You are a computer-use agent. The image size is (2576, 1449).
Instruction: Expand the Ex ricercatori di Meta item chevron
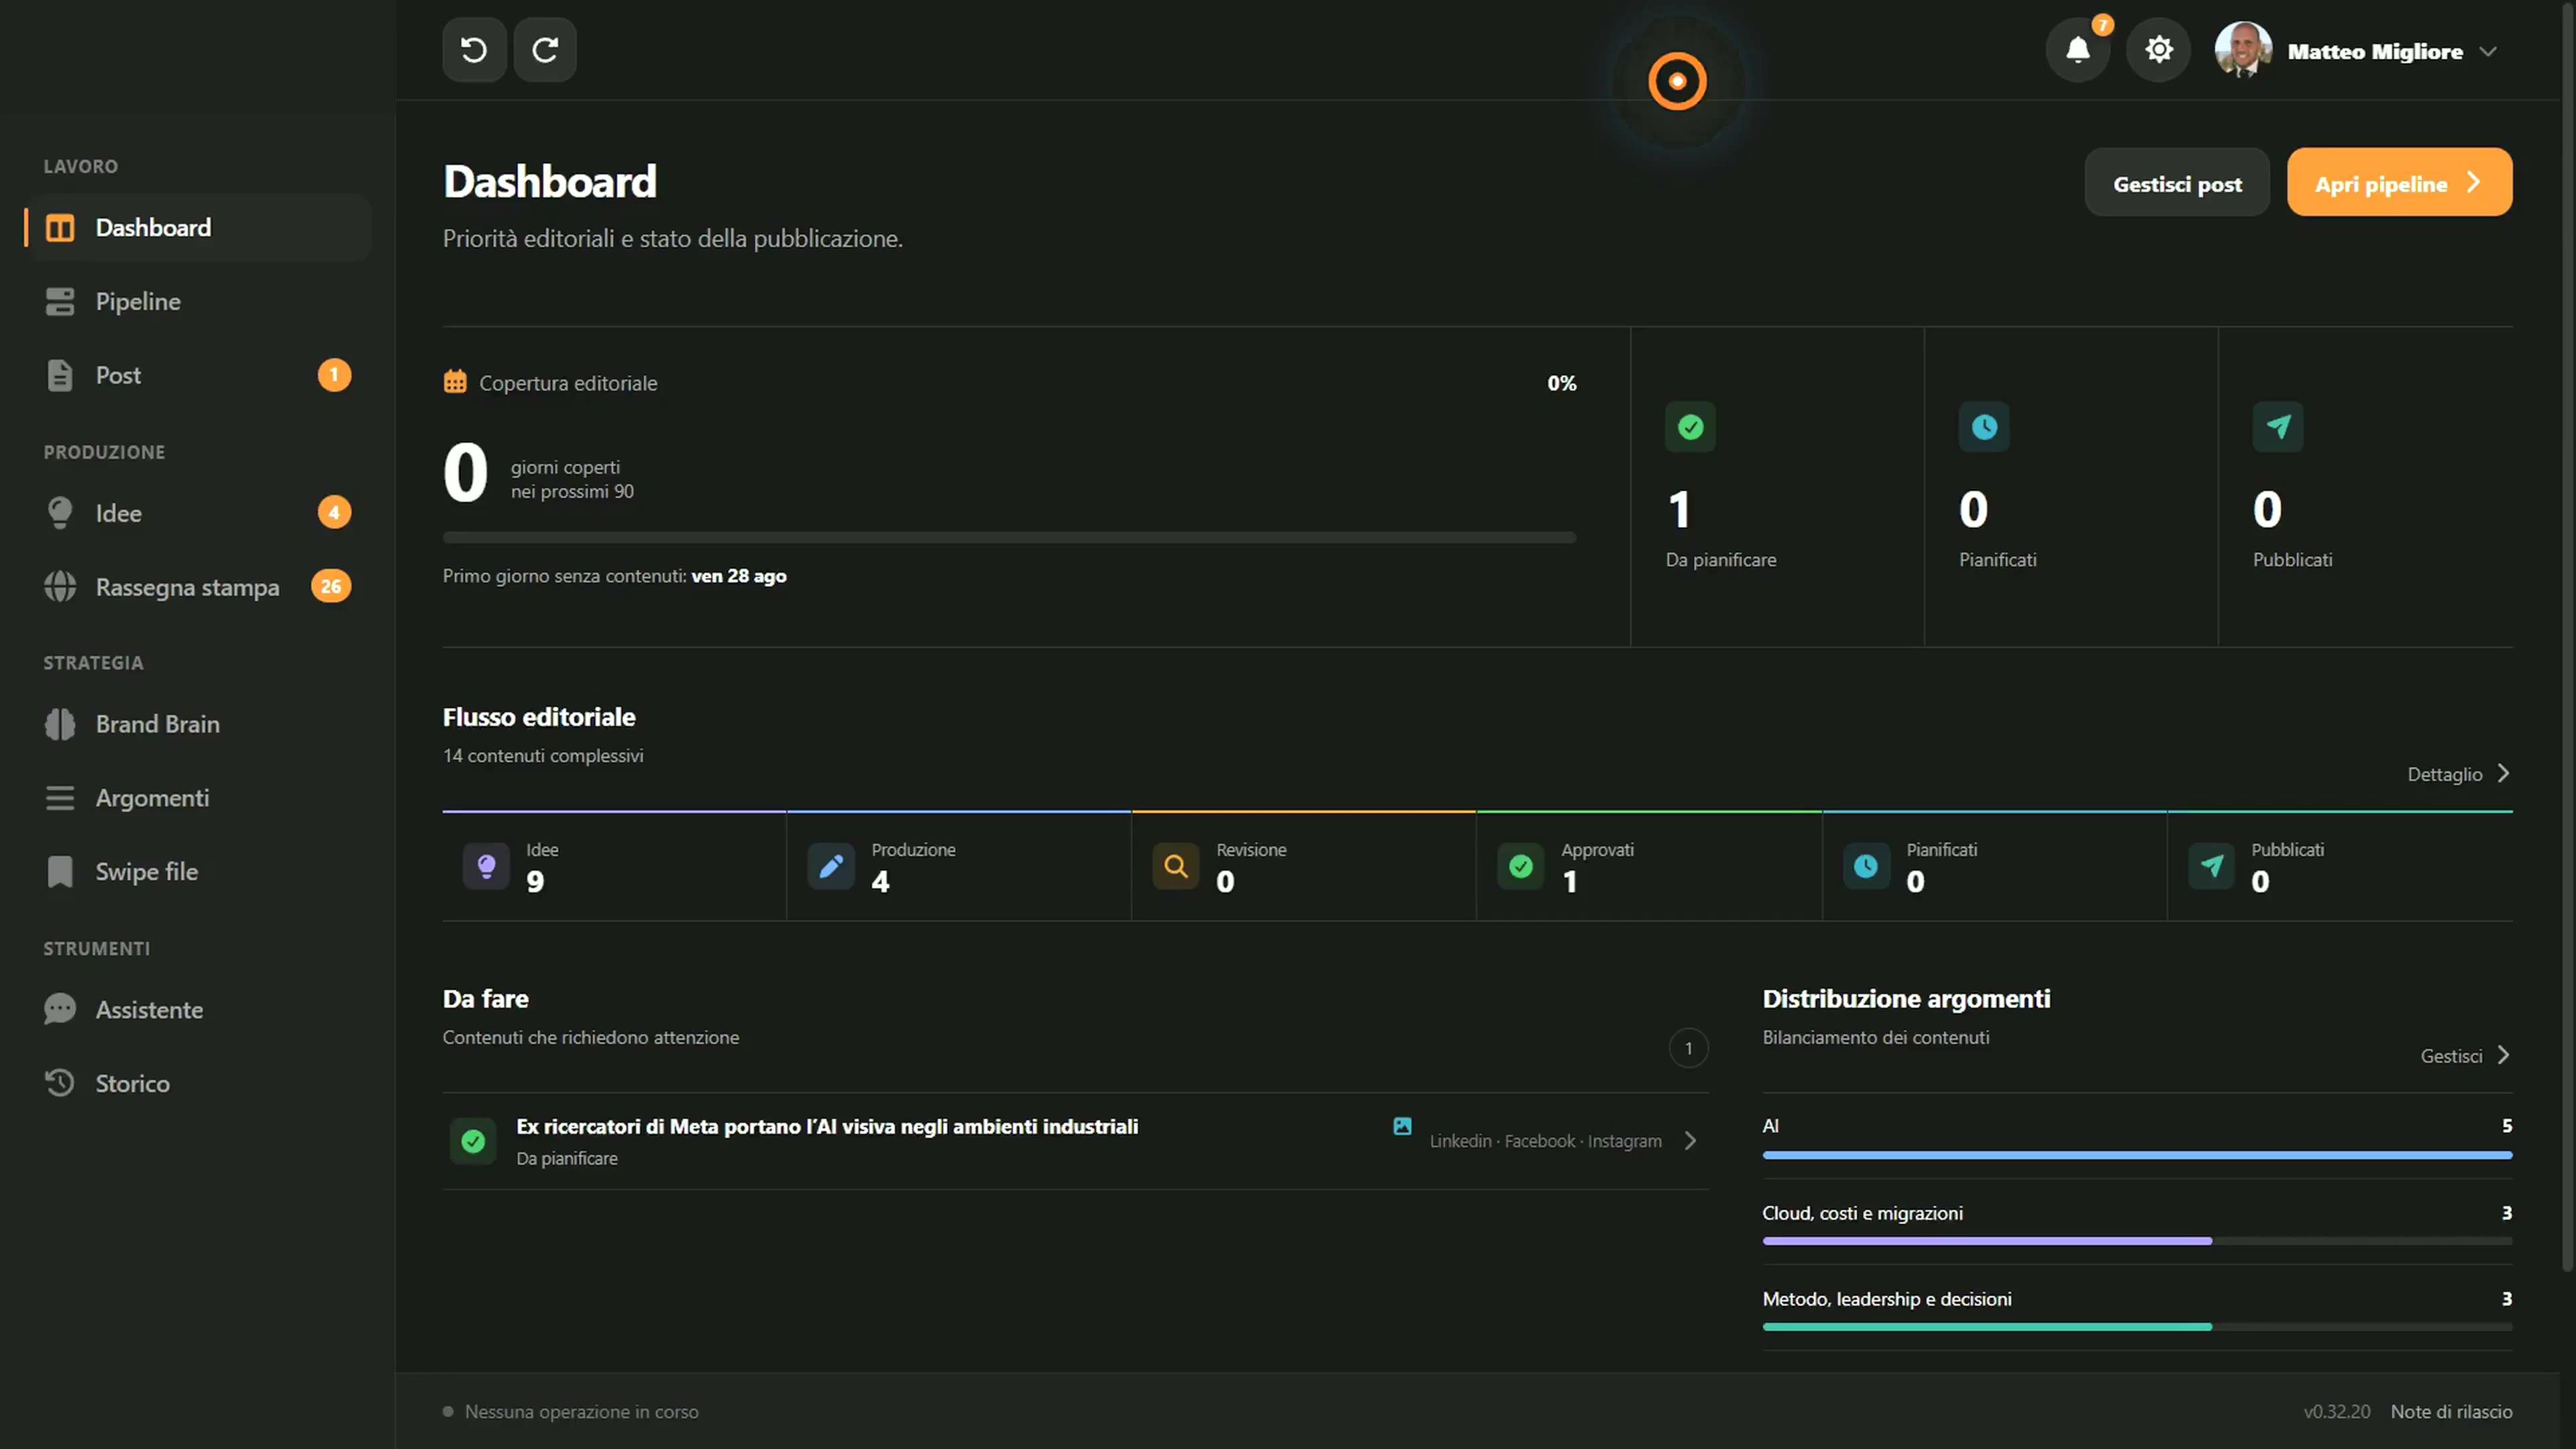(x=1690, y=1141)
